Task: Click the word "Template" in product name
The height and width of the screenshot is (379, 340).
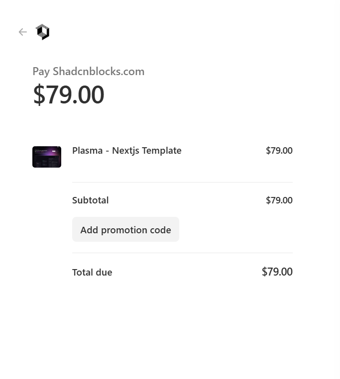Action: [162, 151]
